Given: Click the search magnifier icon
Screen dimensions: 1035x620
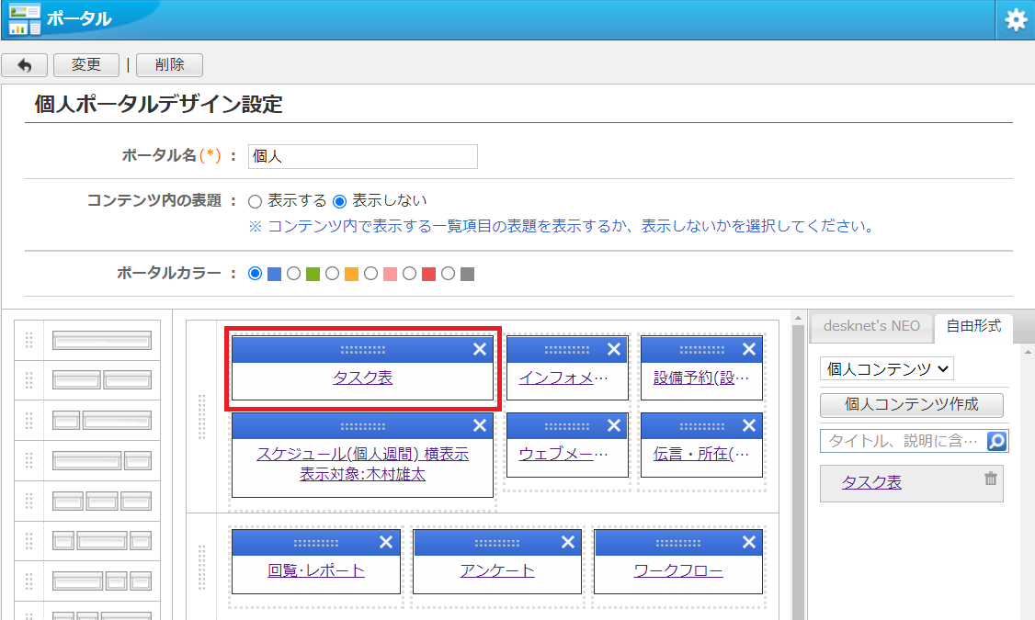Looking at the screenshot, I should pos(997,442).
